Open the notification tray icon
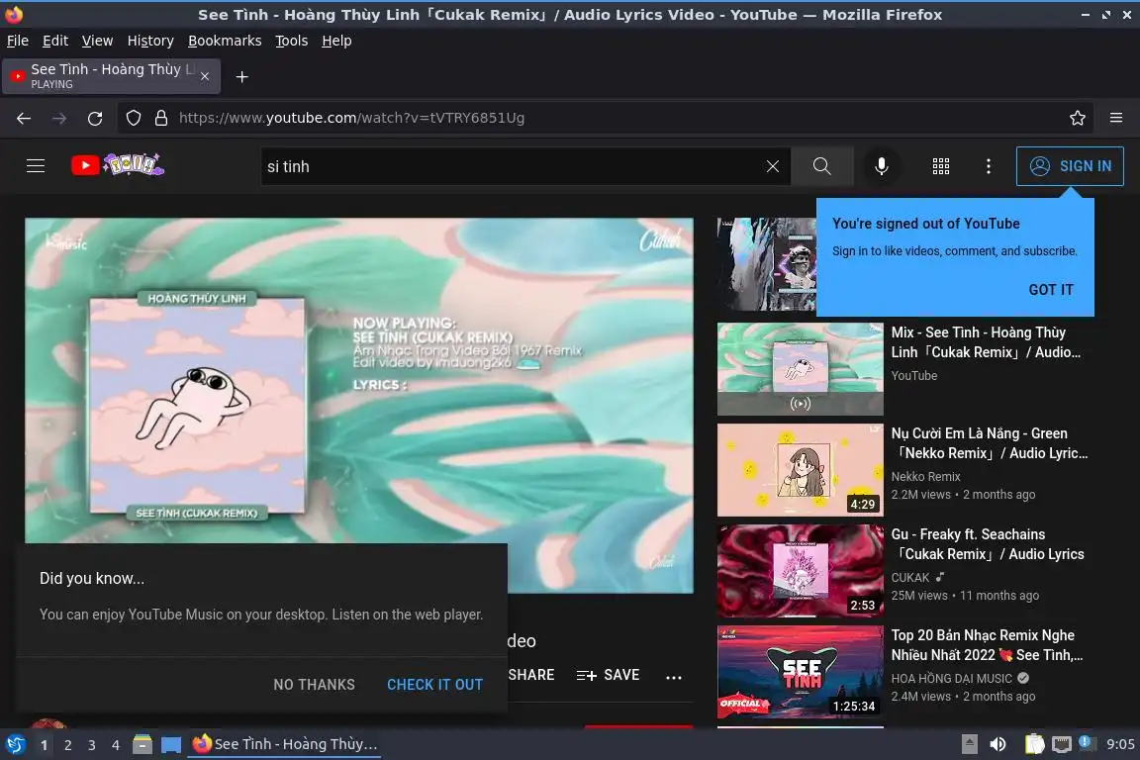1140x760 pixels. pyautogui.click(x=1085, y=742)
